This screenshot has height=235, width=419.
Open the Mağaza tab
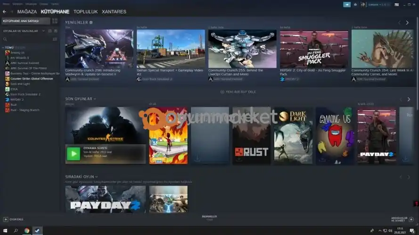pos(27,11)
